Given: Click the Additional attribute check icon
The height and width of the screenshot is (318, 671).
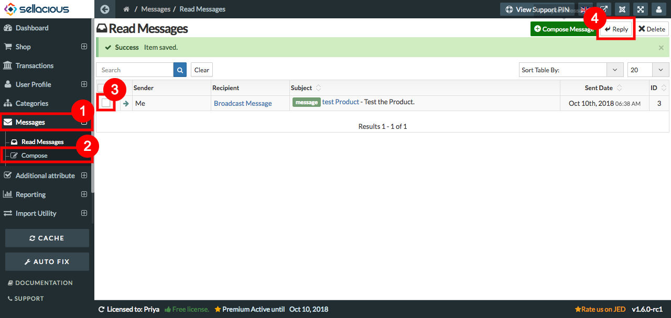Looking at the screenshot, I should [8, 176].
